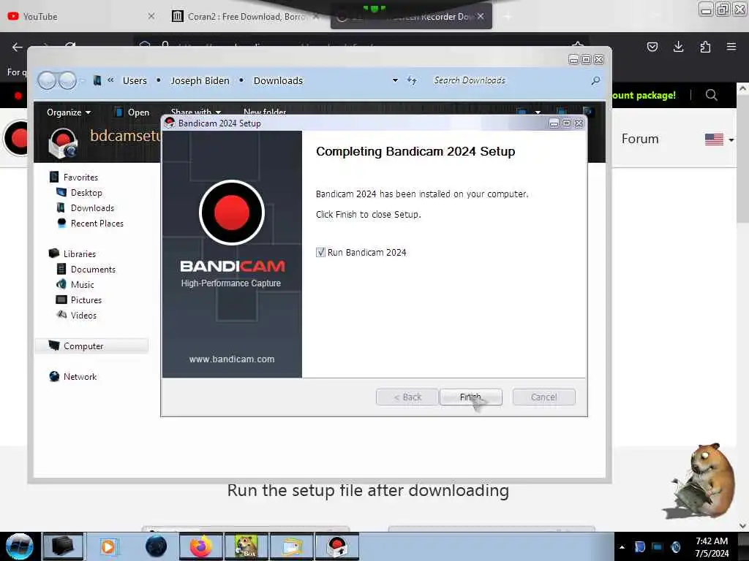Viewport: 749px width, 561px height.
Task: Click the double chevron before Users
Action: (x=110, y=80)
